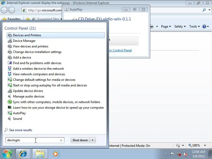Show hidden tray icons arrow
Screen dimensions: 212x159
pos(166,154)
